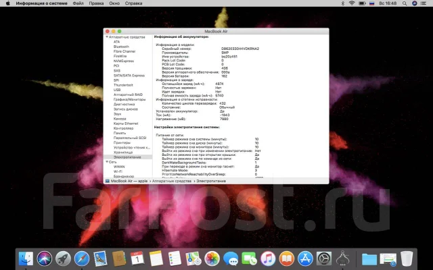This screenshot has height=270, width=433.
Task: Open Calendar icon in Dock
Action: (x=137, y=259)
